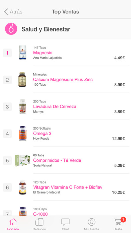
Task: Open the Mi Cuenta profile icon
Action: point(92,222)
